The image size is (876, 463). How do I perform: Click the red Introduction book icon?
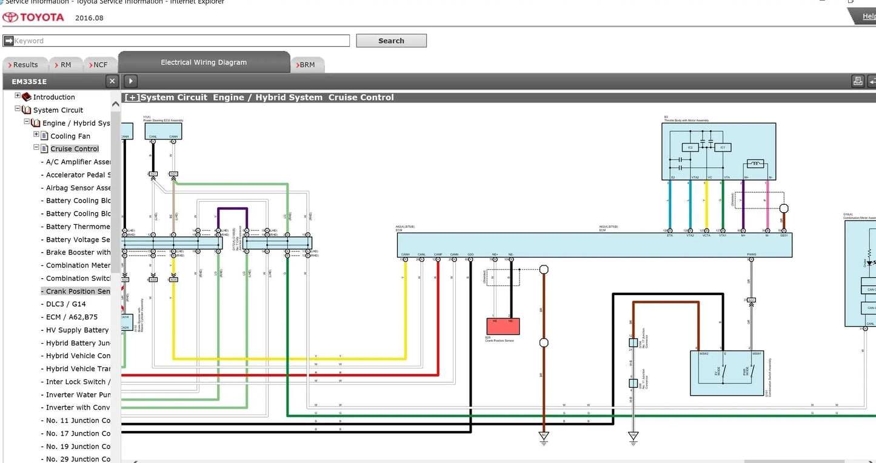[x=26, y=97]
